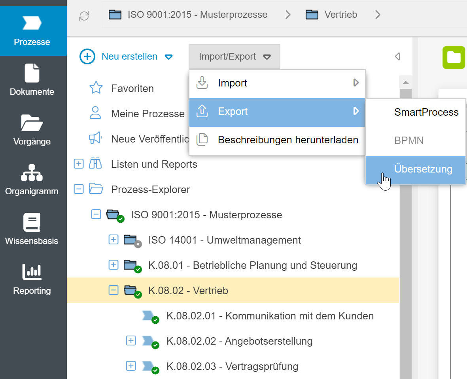The height and width of the screenshot is (379, 467).
Task: Open the Wissensbasis module
Action: pyautogui.click(x=32, y=229)
